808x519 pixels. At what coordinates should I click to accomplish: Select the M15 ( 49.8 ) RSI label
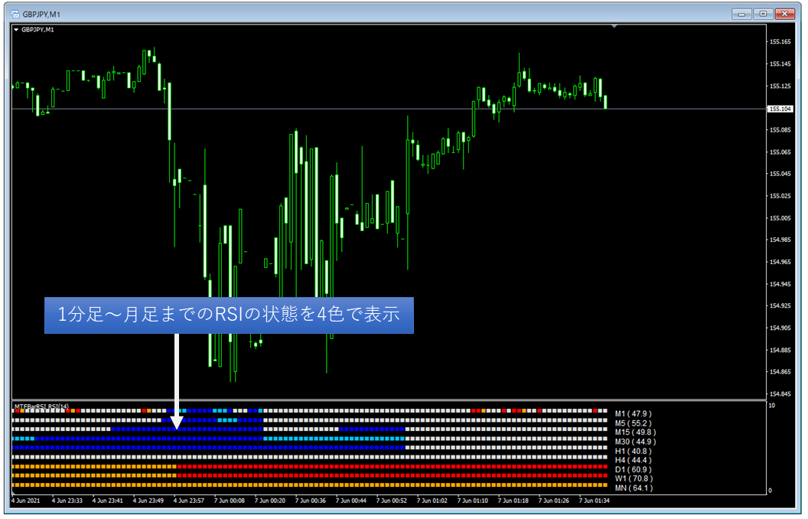(635, 432)
